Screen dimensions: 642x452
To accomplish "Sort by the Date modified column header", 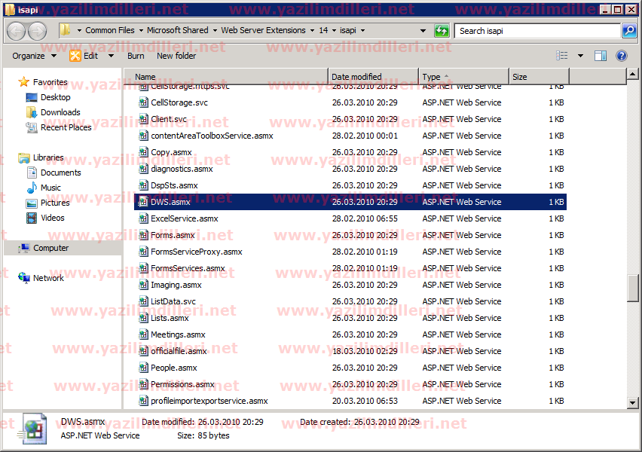I will (373, 77).
